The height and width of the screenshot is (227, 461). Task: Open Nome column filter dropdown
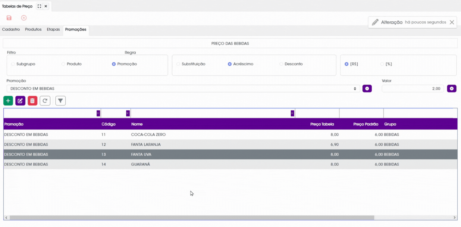[x=292, y=113]
